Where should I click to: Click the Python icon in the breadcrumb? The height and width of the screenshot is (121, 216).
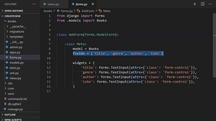pos(58,11)
